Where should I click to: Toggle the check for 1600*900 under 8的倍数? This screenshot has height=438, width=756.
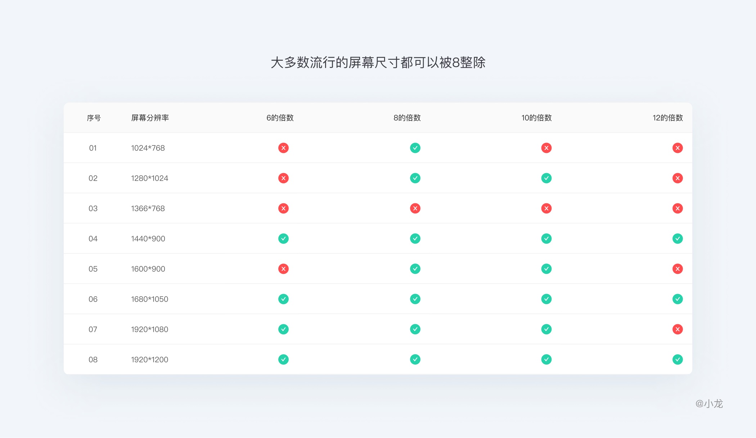[x=415, y=268]
